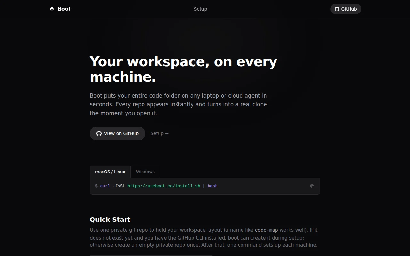Open the GitHub button in the header
The image size is (410, 256).
point(346,9)
